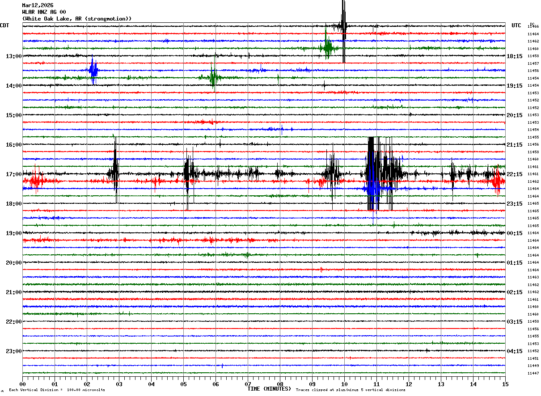The height and width of the screenshot is (396, 541).
Task: Select minute 05 on the time axis
Action: (x=183, y=384)
